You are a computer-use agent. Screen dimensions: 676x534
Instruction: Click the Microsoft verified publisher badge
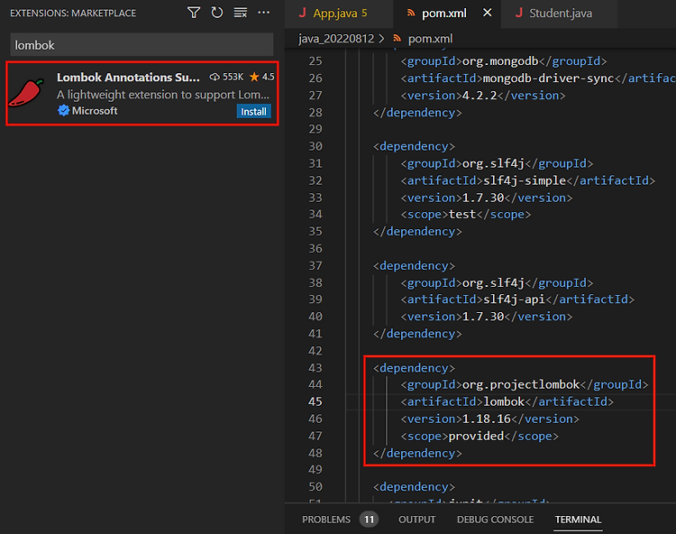[x=63, y=110]
